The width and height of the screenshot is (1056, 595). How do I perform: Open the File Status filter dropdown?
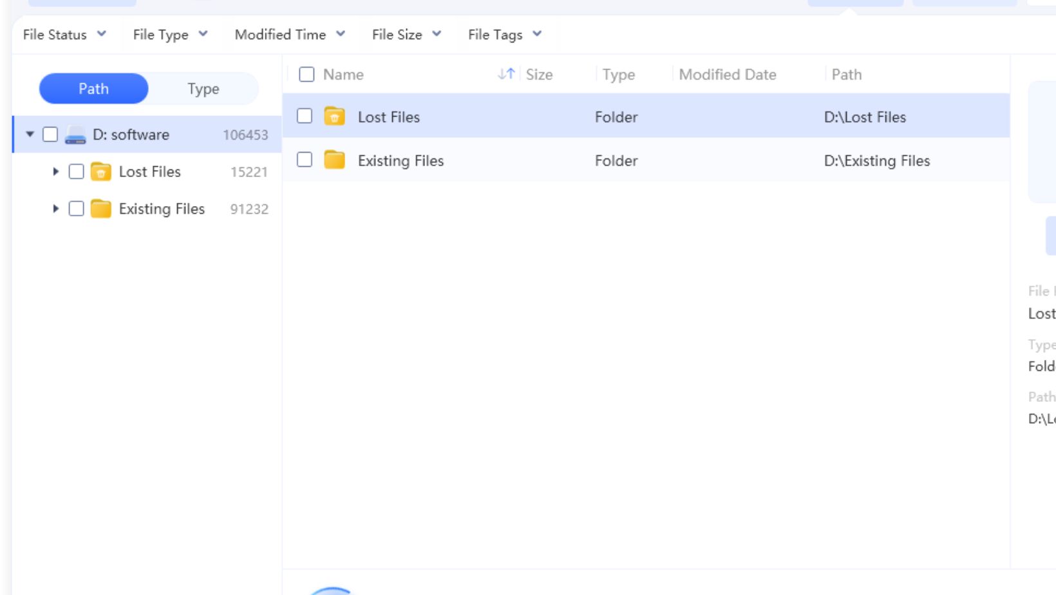coord(64,35)
